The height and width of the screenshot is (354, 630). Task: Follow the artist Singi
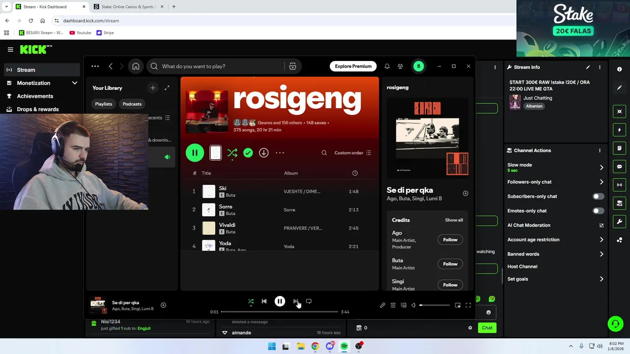[x=450, y=285]
